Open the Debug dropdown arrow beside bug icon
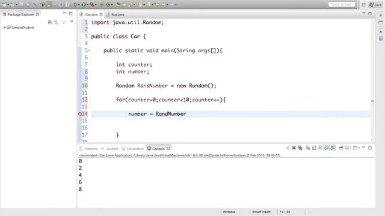This screenshot has width=385, height=216. pos(79,4)
